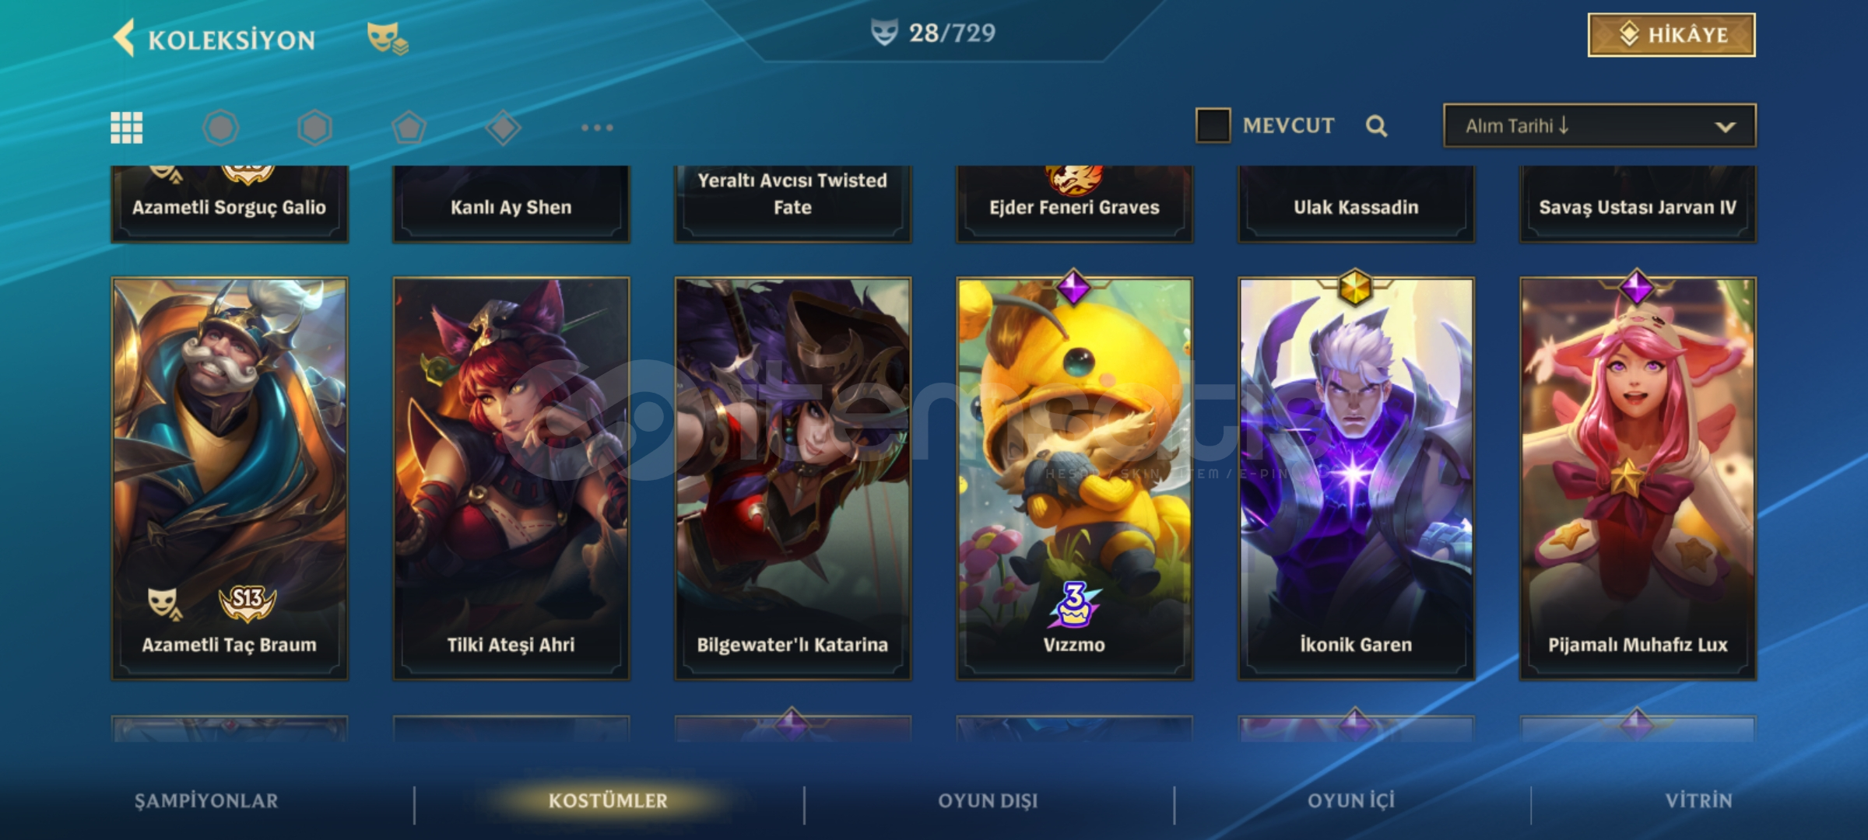Expand the sort dropdown chevron arrow
The width and height of the screenshot is (1868, 840).
pos(1725,127)
